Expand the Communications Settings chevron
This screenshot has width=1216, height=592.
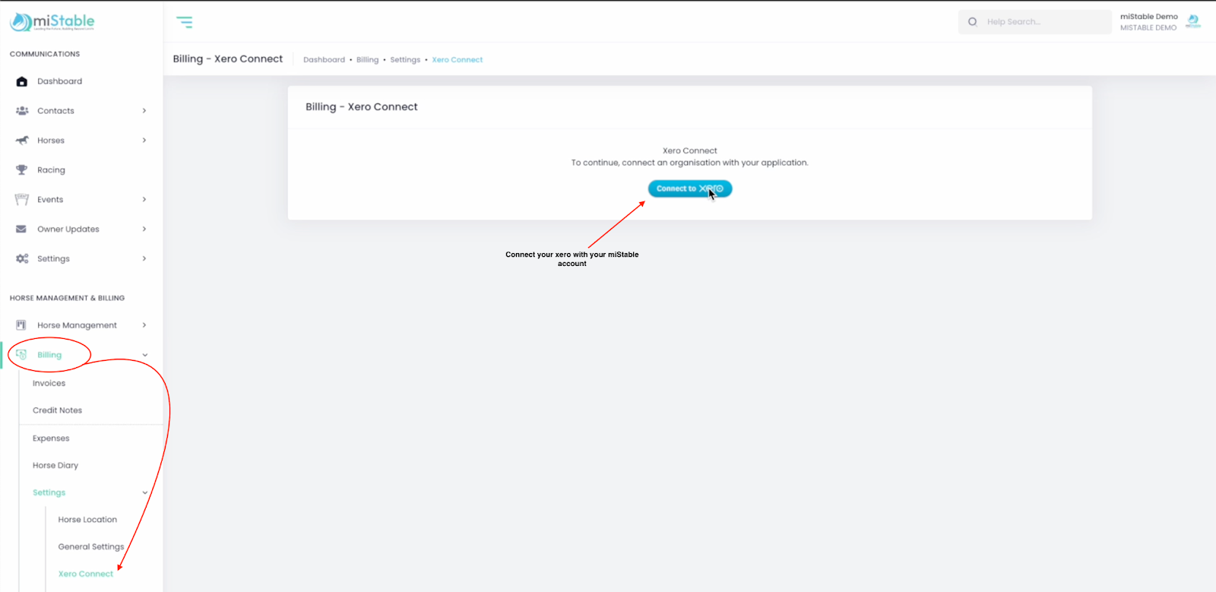coord(144,258)
